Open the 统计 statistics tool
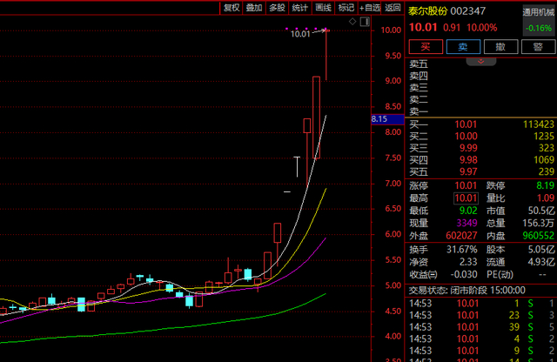The width and height of the screenshot is (557, 362). [x=299, y=8]
